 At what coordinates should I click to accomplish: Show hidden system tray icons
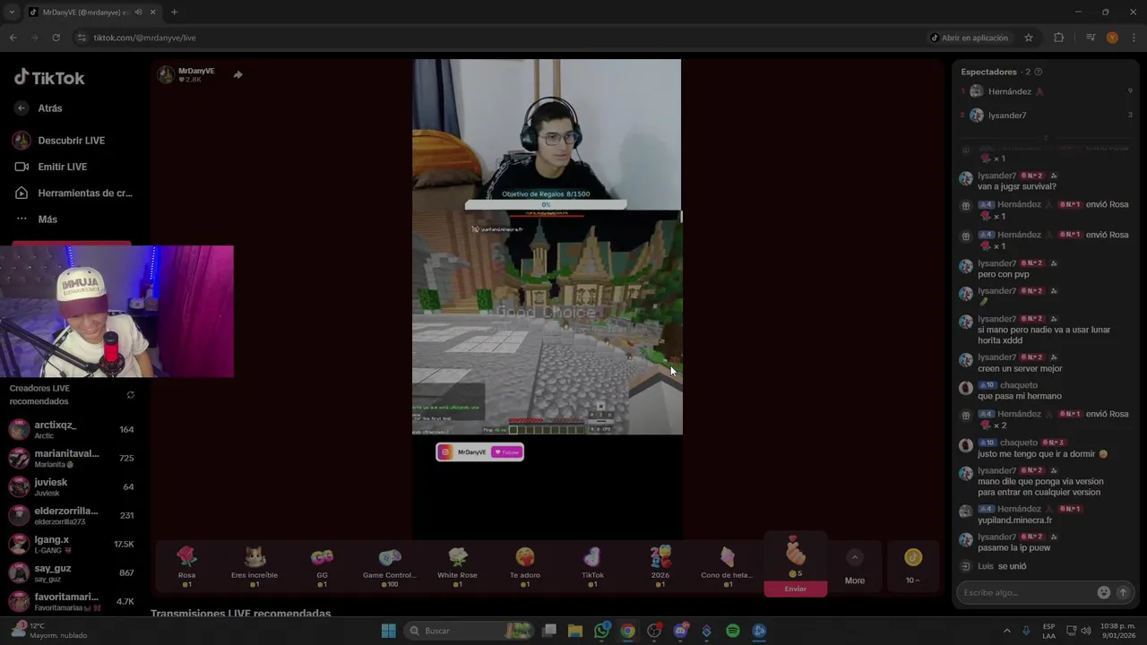pos(1006,631)
